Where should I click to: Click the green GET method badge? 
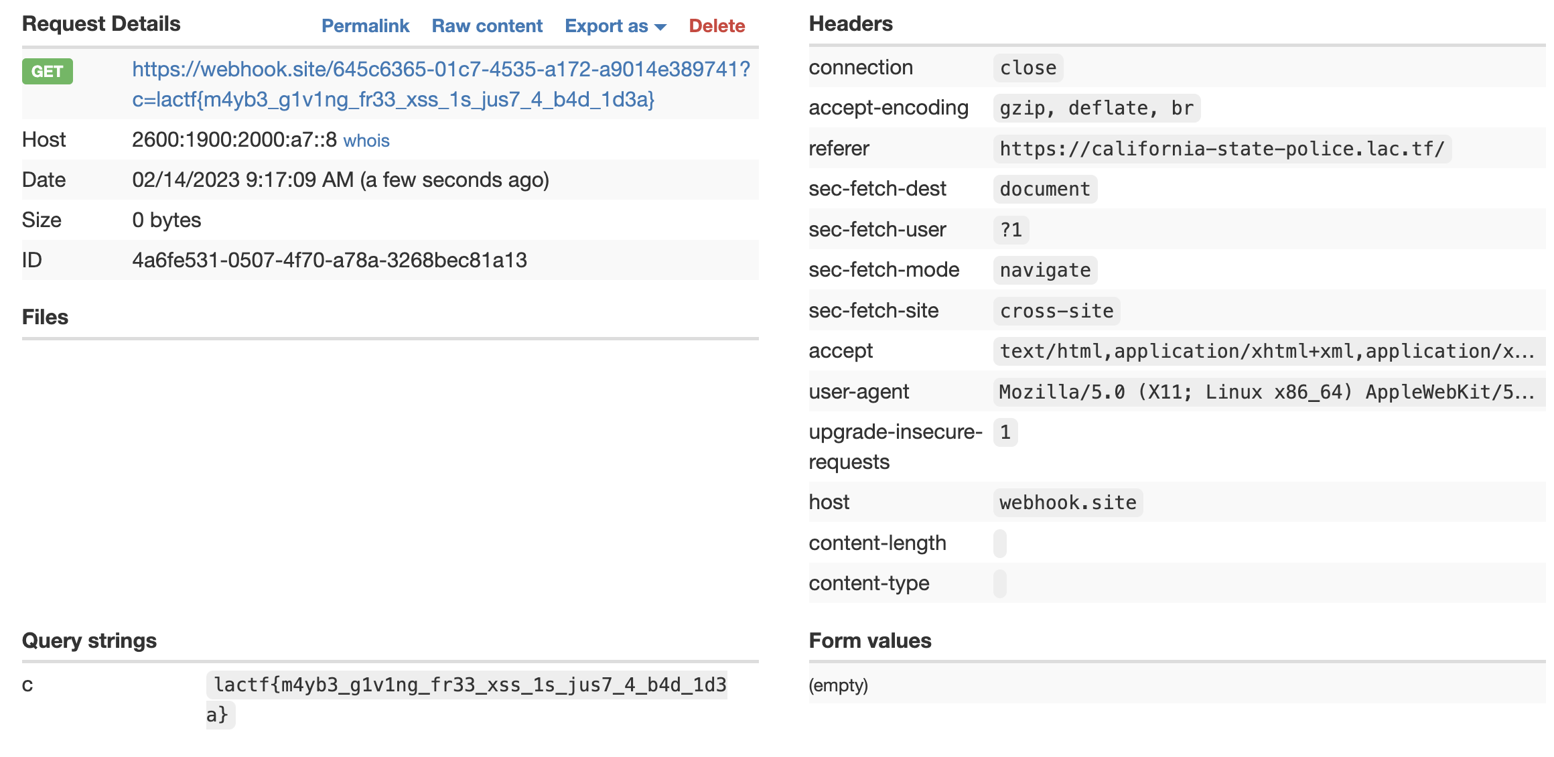point(47,71)
